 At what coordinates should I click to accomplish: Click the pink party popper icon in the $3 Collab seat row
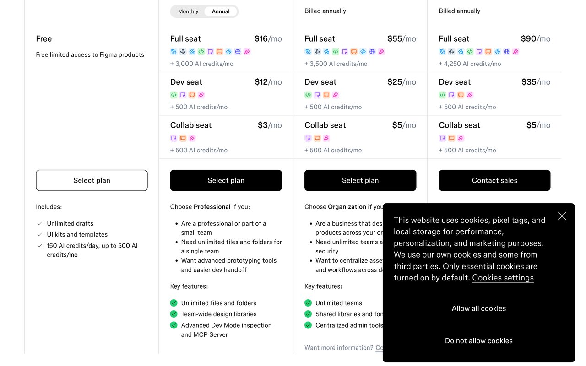[192, 138]
